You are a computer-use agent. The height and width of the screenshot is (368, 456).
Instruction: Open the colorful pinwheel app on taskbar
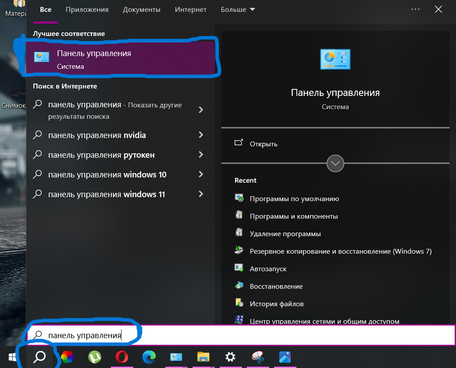click(67, 357)
